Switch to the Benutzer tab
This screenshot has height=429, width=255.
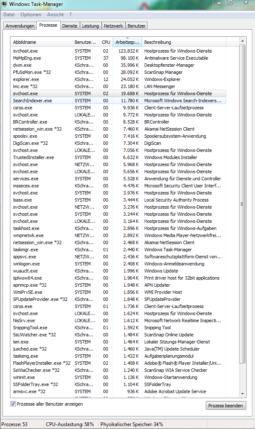(136, 26)
